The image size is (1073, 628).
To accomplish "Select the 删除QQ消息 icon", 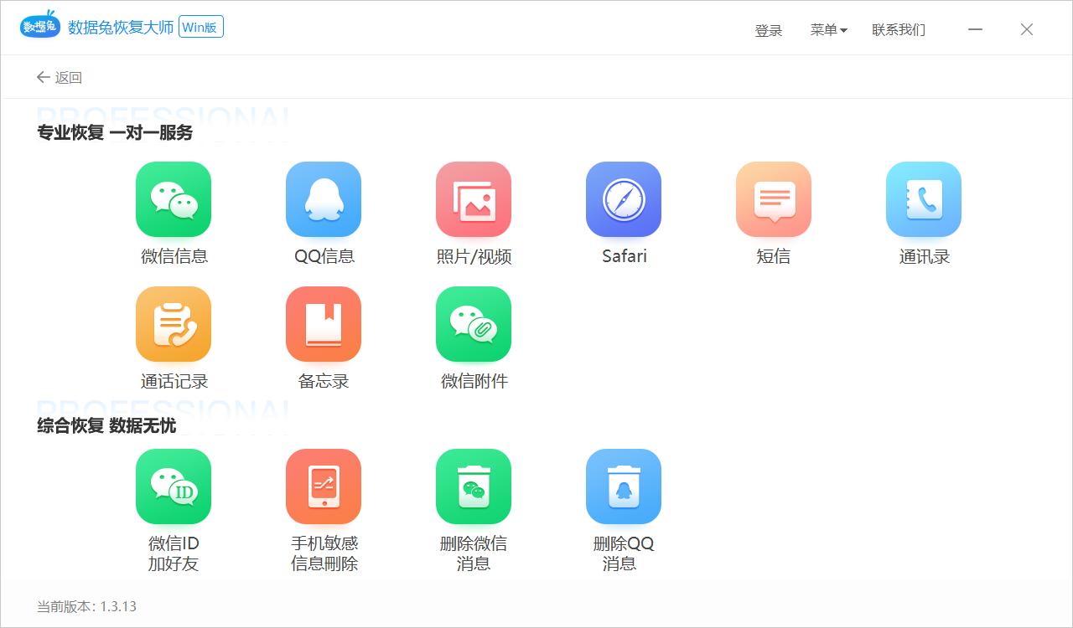I will 624,486.
